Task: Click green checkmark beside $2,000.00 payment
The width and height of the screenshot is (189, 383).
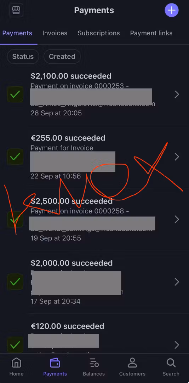Action: click(x=15, y=282)
